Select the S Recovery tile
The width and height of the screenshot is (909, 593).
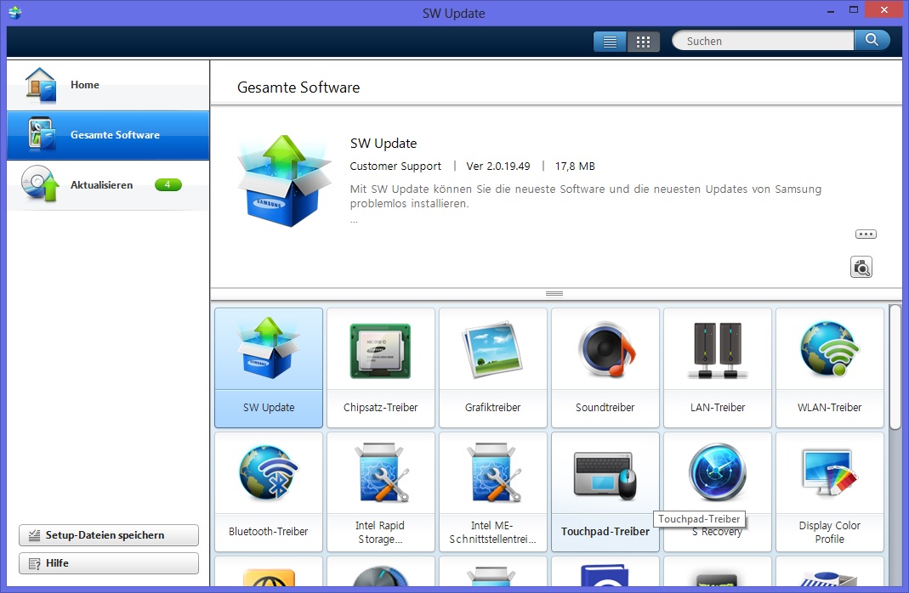[718, 492]
